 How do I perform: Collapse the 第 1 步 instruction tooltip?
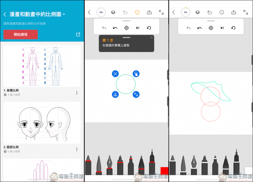(151, 38)
